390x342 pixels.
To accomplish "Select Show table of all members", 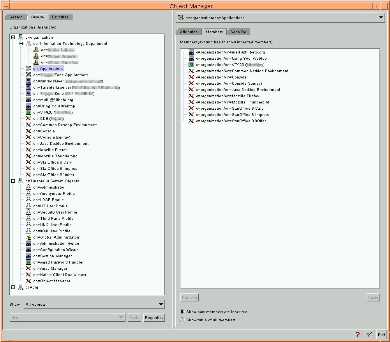I will [x=182, y=320].
